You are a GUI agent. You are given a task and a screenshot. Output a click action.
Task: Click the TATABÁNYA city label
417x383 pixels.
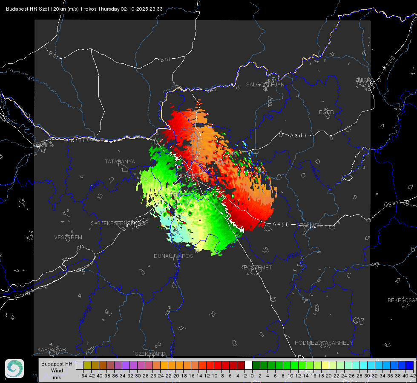tap(120, 162)
